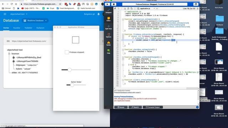228x128 pixels.
Task: Click the upper slider handle in Application Window
Action: [x=69, y=70]
